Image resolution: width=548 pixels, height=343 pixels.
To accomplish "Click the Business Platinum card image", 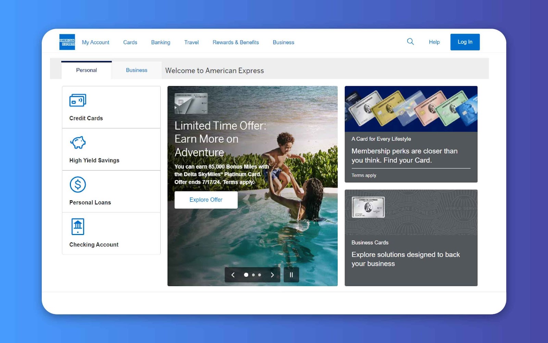I will point(368,207).
